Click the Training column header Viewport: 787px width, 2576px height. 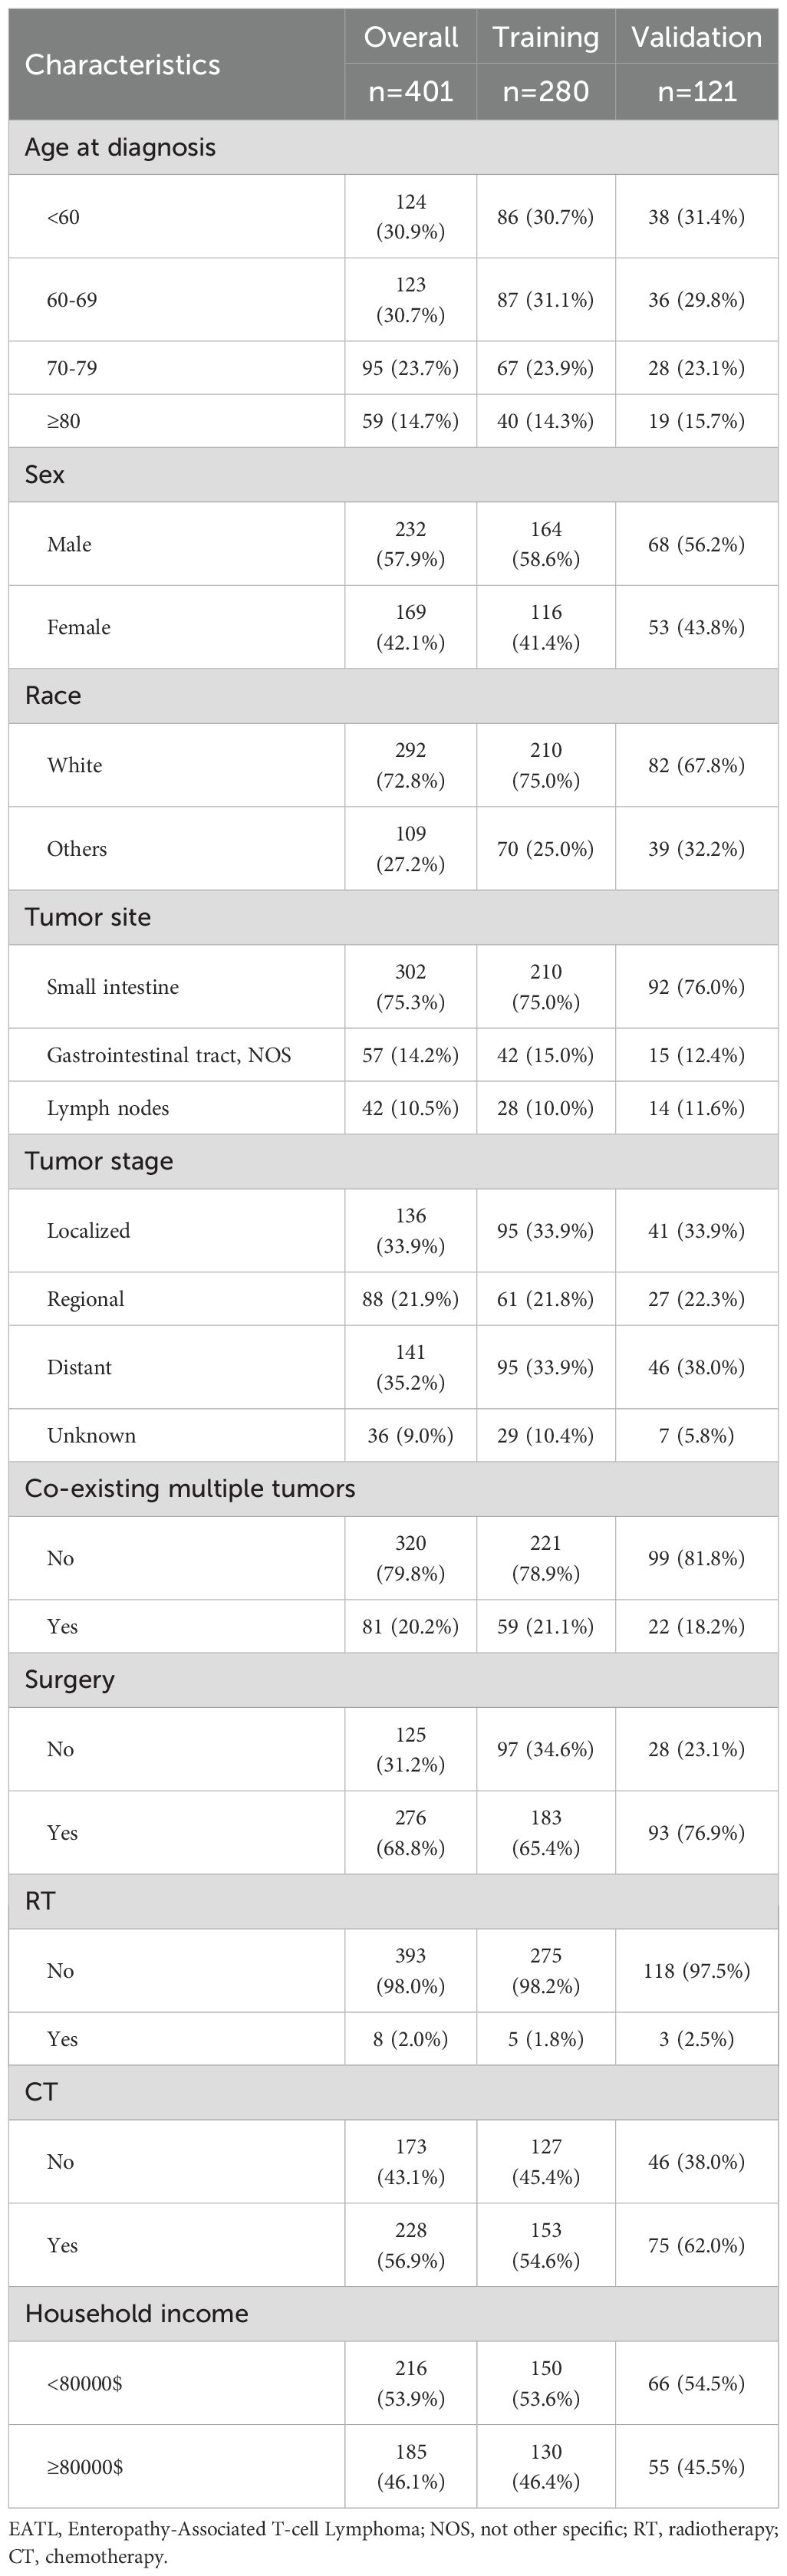tap(545, 38)
